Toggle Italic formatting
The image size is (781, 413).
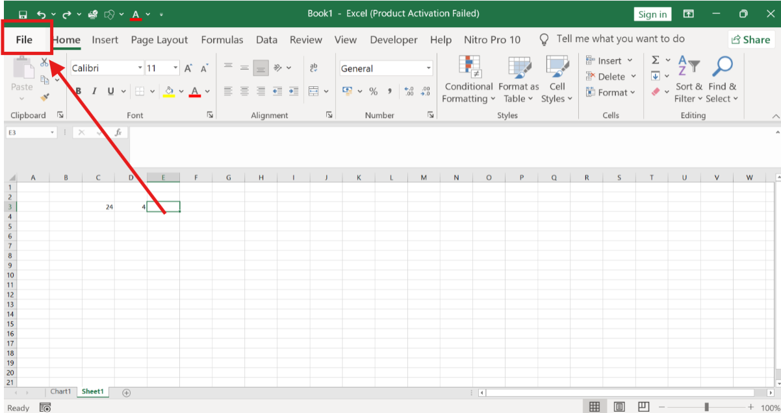[94, 91]
